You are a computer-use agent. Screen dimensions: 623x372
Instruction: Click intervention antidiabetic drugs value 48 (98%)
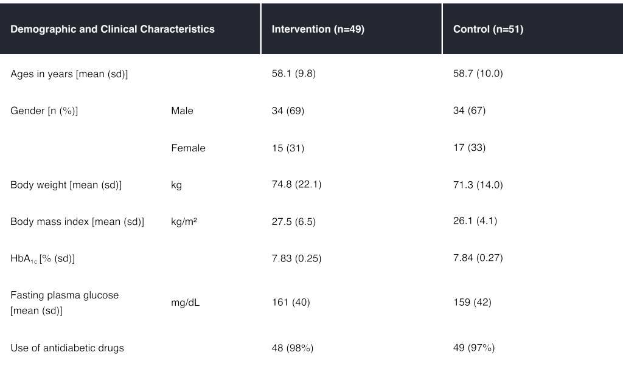[292, 348]
